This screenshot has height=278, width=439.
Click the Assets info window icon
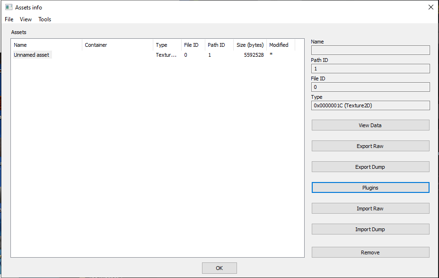pos(9,7)
